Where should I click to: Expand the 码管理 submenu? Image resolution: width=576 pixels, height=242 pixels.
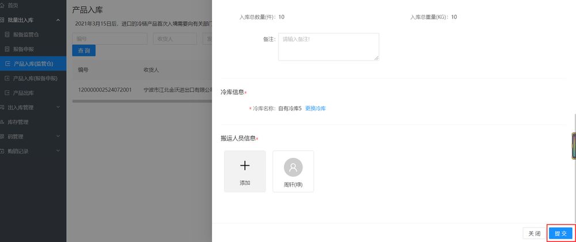[58, 137]
